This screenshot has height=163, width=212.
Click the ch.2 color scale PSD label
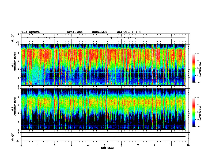(200, 113)
